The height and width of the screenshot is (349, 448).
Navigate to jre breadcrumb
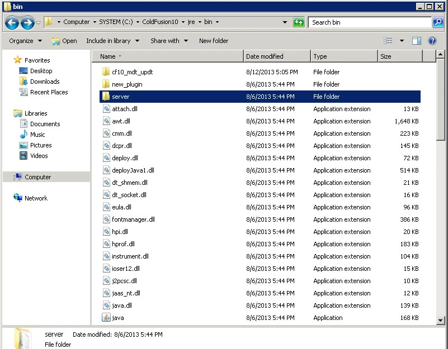pos(191,22)
